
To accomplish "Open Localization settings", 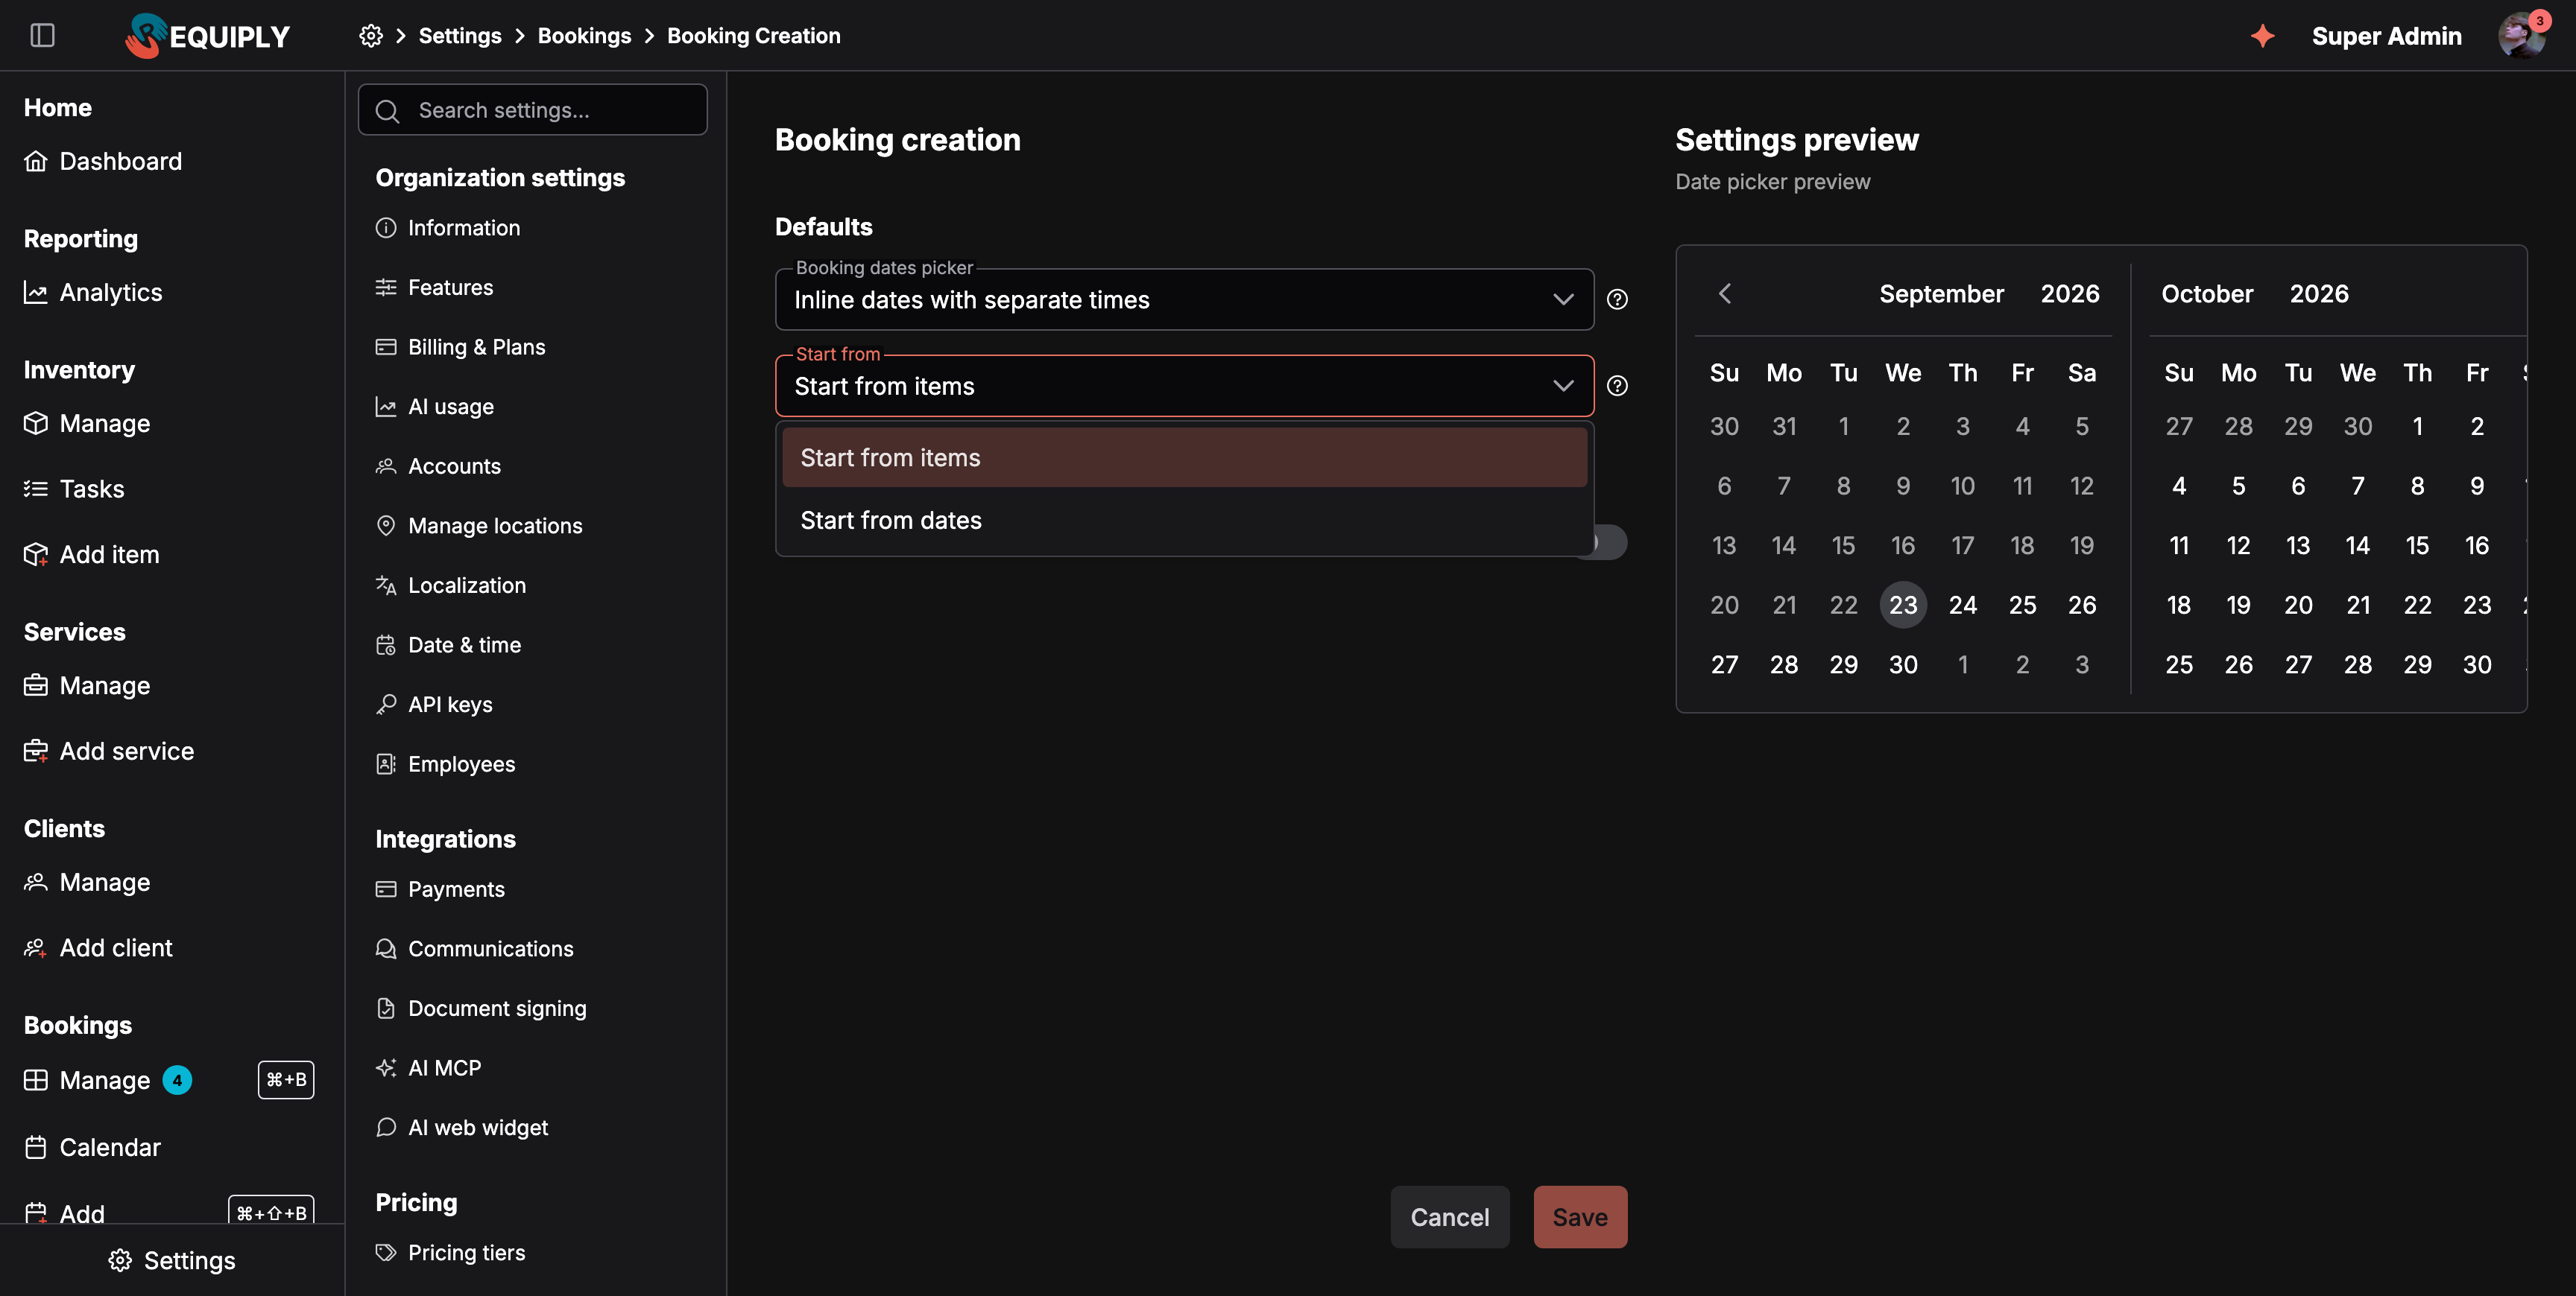I will pyautogui.click(x=451, y=585).
